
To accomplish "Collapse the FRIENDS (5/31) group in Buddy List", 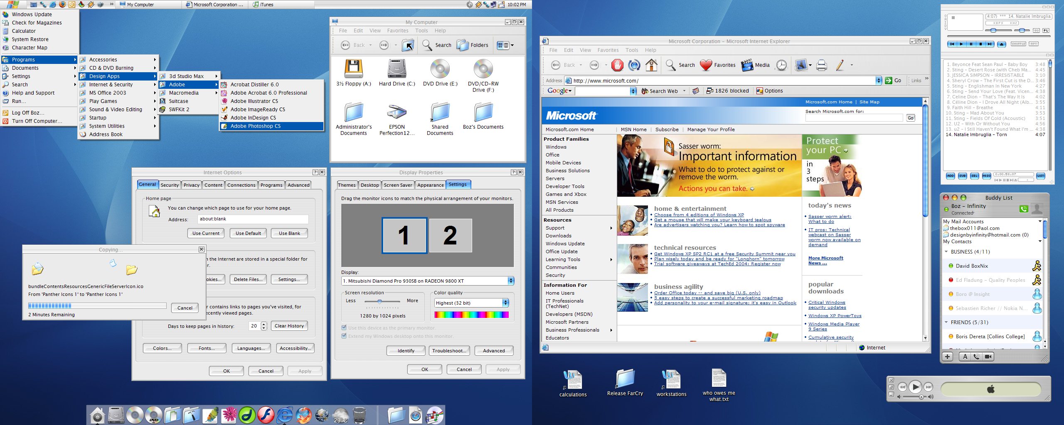I will (946, 322).
